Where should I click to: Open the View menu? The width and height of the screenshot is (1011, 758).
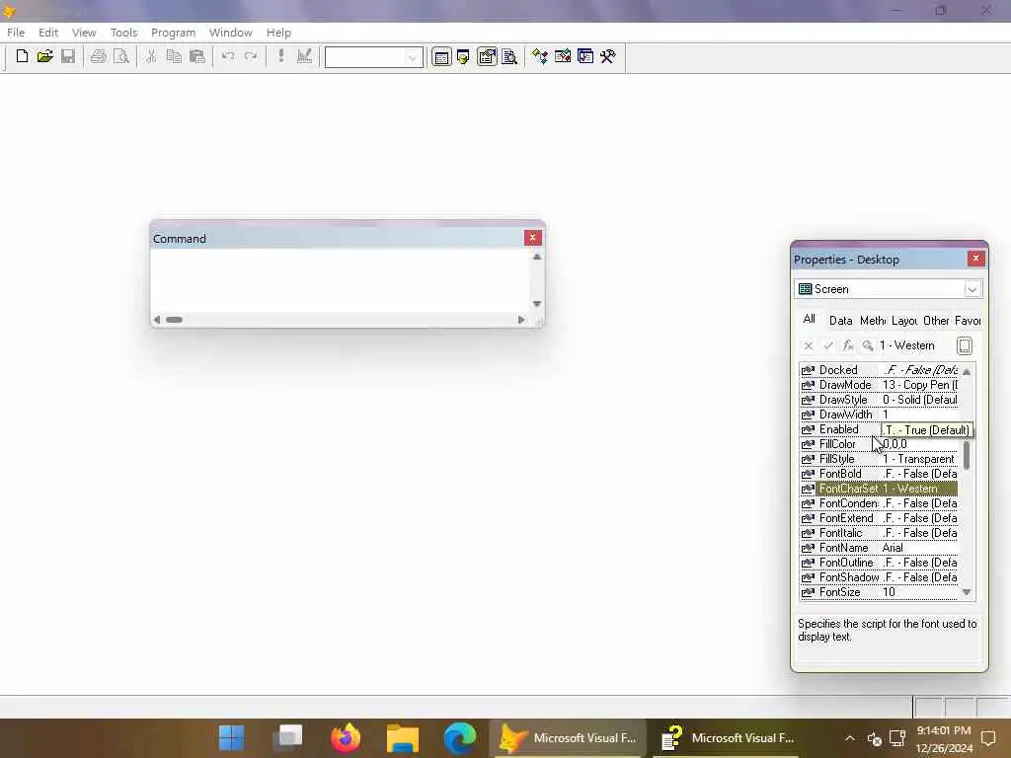click(84, 33)
